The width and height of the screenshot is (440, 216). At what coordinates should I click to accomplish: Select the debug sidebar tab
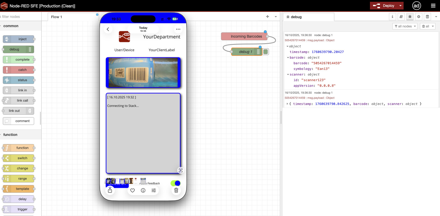[x=309, y=17]
